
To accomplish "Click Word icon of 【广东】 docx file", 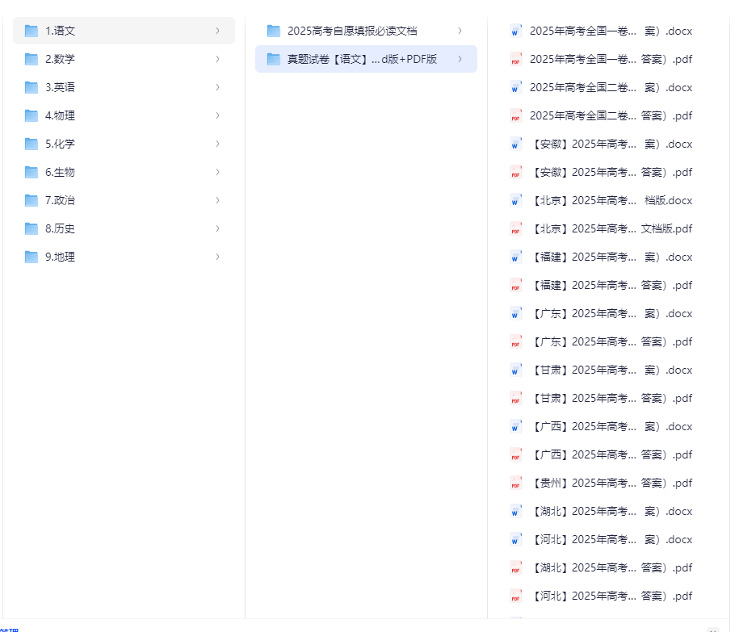I will [515, 313].
